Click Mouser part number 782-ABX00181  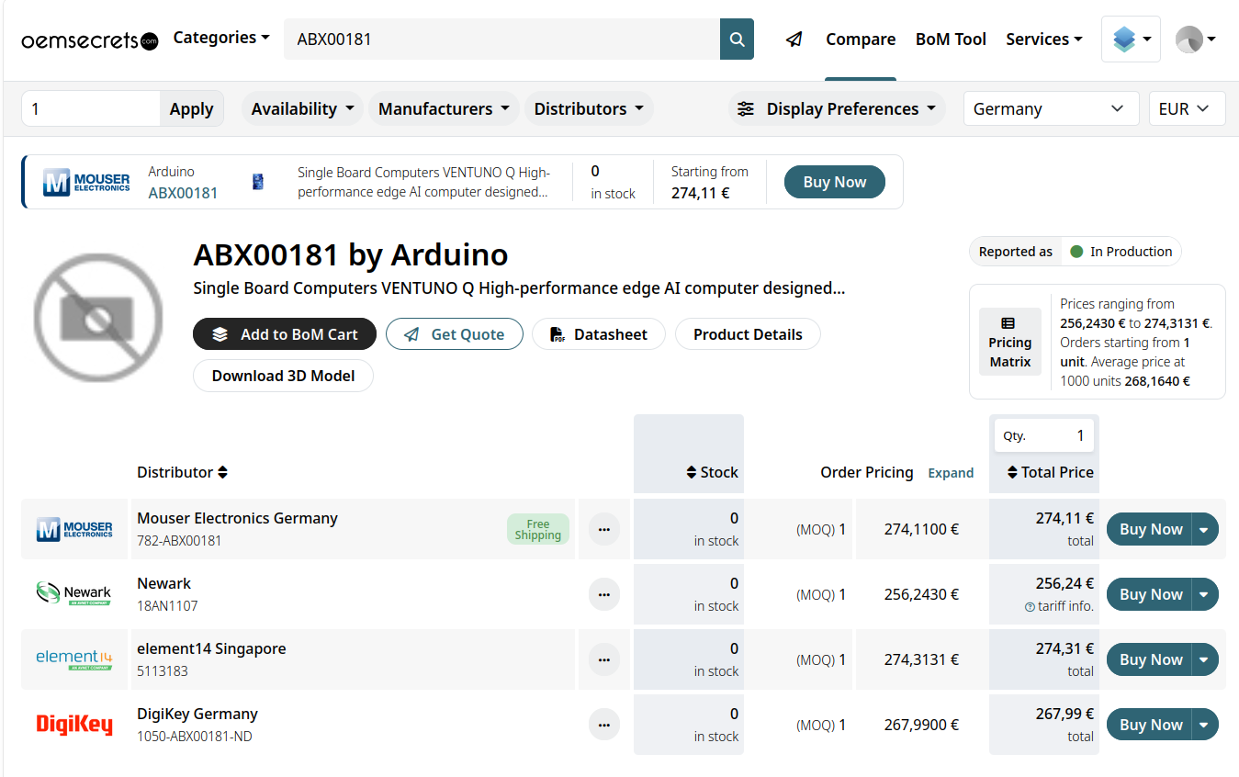tap(179, 541)
